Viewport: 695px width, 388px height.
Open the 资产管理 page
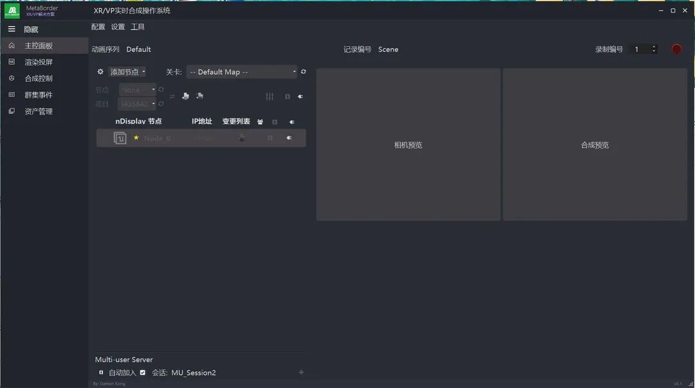pos(44,111)
